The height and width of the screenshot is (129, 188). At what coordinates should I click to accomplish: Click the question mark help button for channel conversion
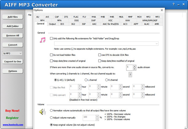[130, 75]
